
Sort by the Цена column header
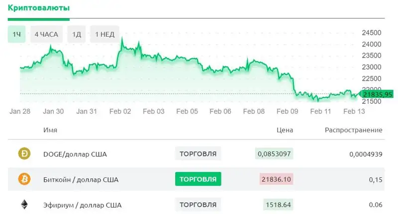coord(285,130)
